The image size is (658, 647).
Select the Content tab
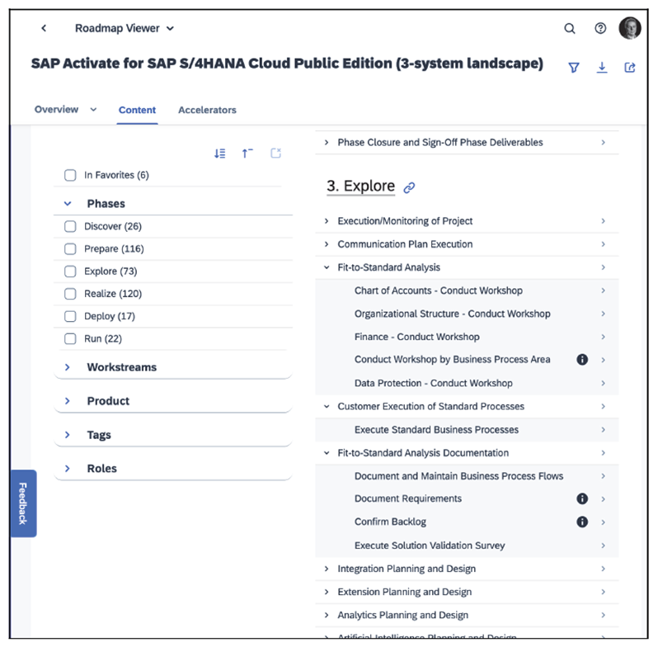137,110
